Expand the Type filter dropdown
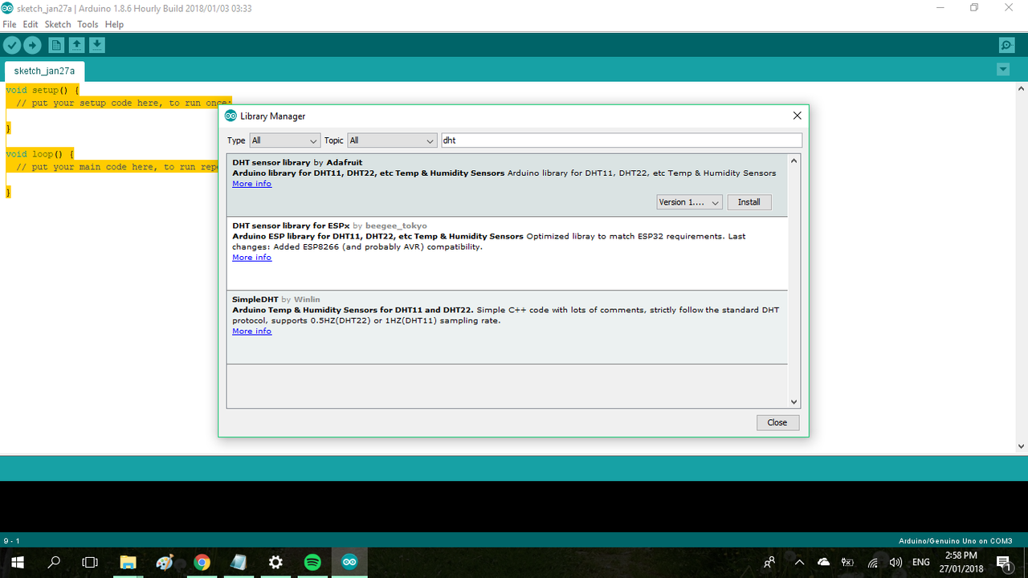 (285, 140)
